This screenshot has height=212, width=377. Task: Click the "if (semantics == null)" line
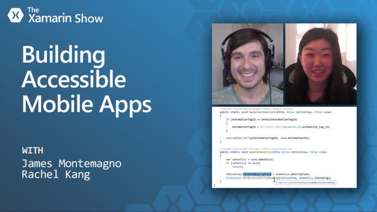[x=243, y=163]
